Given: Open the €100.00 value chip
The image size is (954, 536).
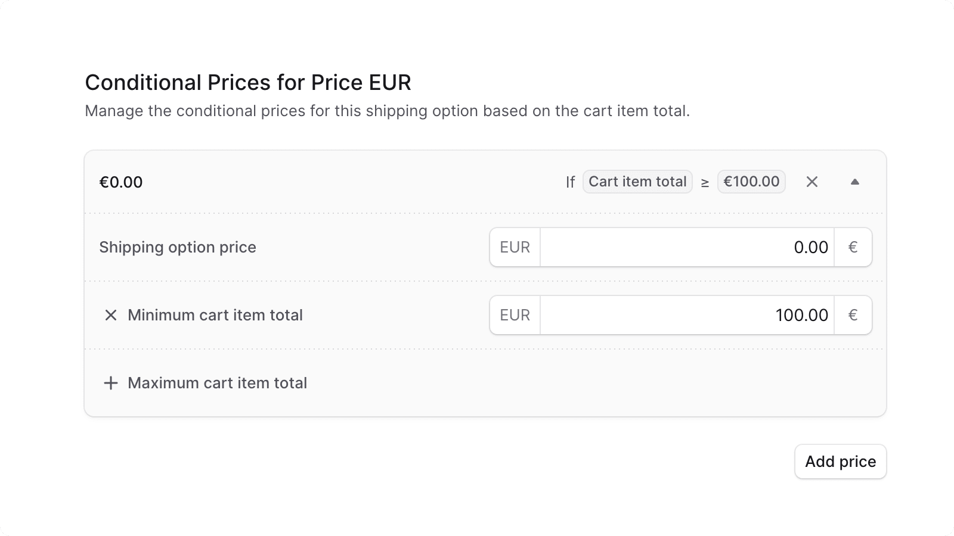Looking at the screenshot, I should coord(751,182).
